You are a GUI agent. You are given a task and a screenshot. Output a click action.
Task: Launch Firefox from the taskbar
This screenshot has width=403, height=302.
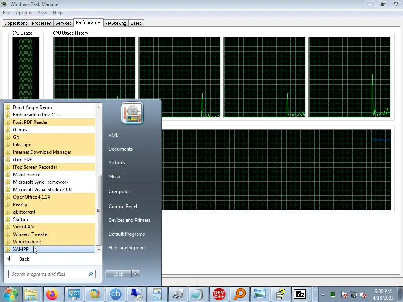coord(52,294)
